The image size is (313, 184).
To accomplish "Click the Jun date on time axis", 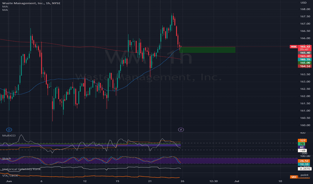I will (x=9, y=181).
